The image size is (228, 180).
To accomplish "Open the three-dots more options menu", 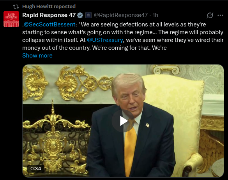I will [220, 15].
